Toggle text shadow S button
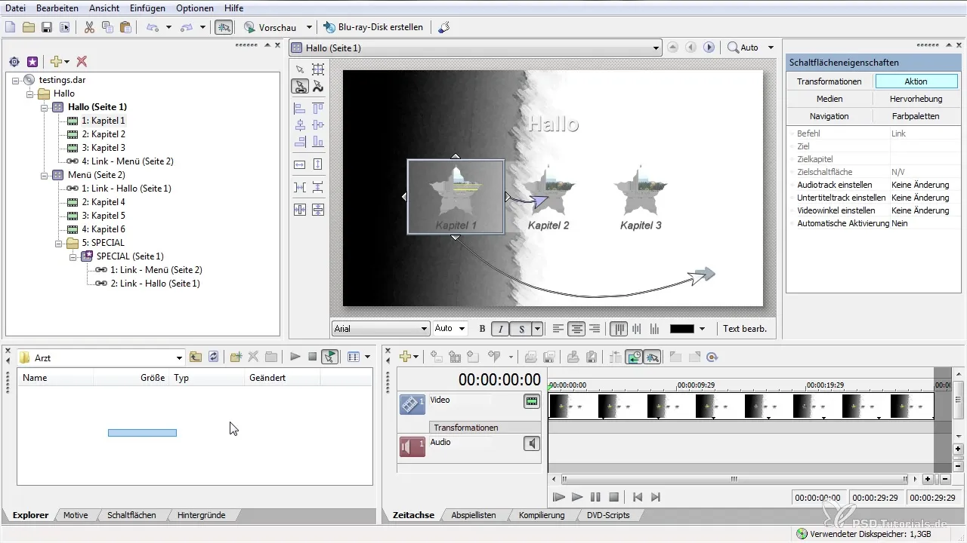This screenshot has height=543, width=967. pos(521,329)
